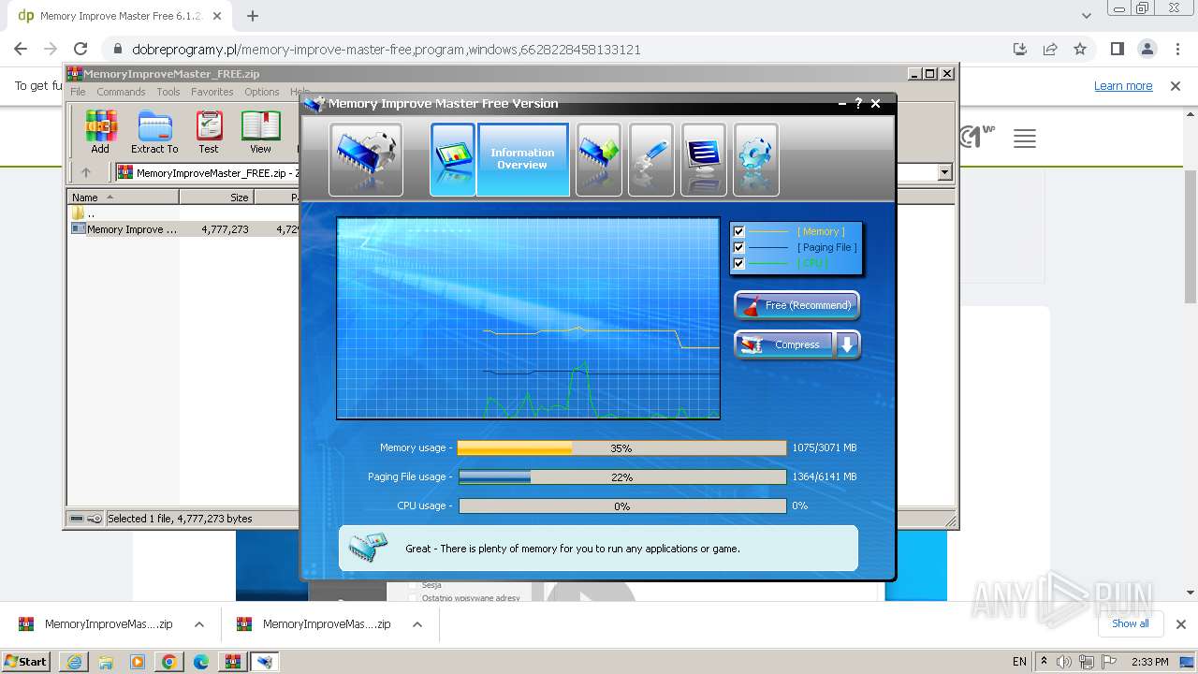Open the blue gear settings icon
The width and height of the screenshot is (1198, 674).
[756, 159]
